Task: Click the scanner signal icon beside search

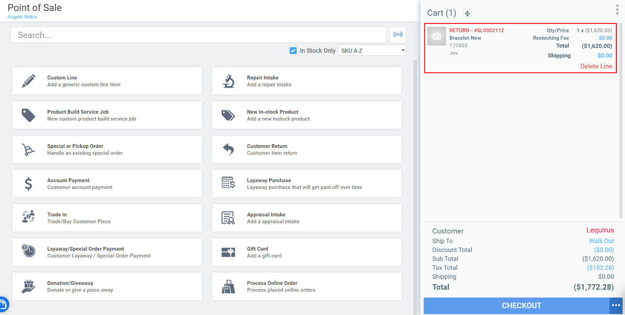Action: (398, 35)
